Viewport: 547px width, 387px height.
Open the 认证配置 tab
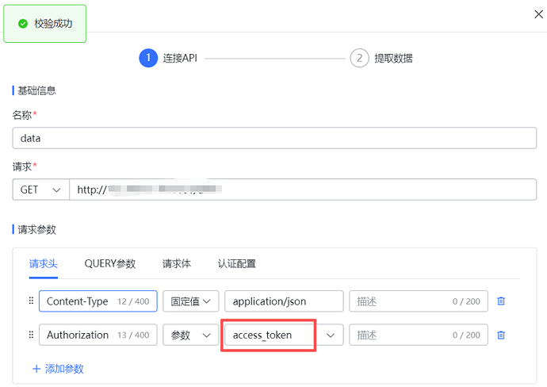point(236,263)
